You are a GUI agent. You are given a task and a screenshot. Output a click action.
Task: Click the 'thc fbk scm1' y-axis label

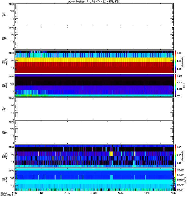coord(5,179)
